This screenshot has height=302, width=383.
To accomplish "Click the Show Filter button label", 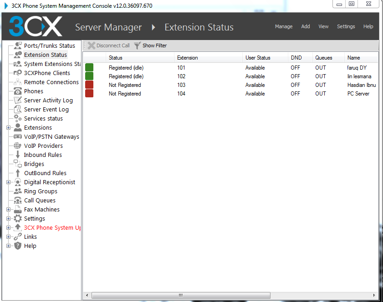I will (155, 45).
